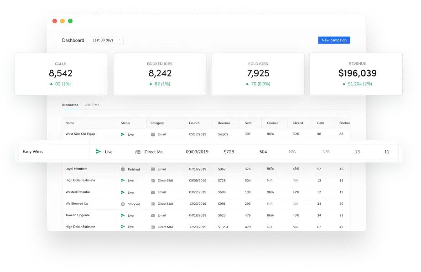Click the New campaign button
The width and height of the screenshot is (421, 272).
point(333,40)
